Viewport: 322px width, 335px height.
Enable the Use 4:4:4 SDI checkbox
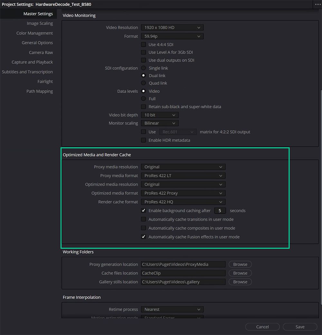[x=143, y=44]
